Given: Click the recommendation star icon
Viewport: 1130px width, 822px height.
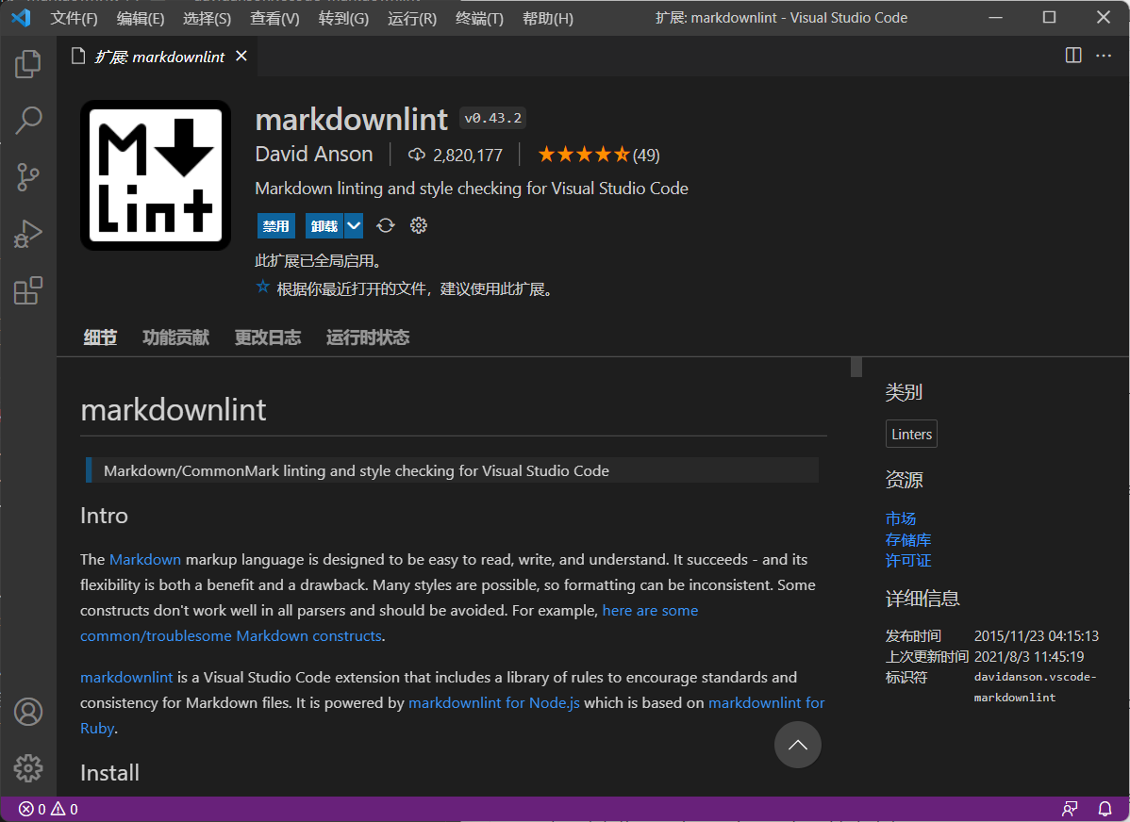Looking at the screenshot, I should (x=263, y=288).
